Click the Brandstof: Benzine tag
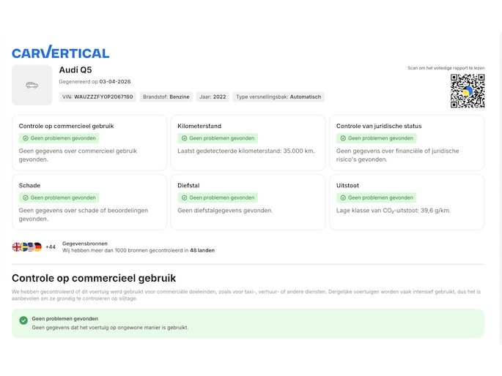Viewport: 502px width, 376px height. point(166,97)
